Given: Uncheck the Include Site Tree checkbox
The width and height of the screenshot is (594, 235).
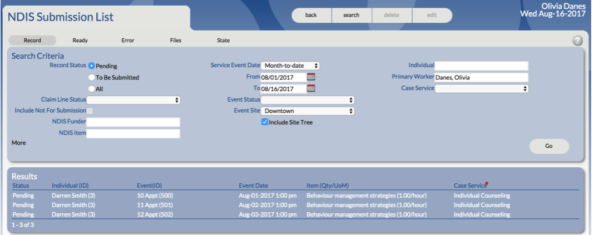Looking at the screenshot, I should [x=265, y=122].
